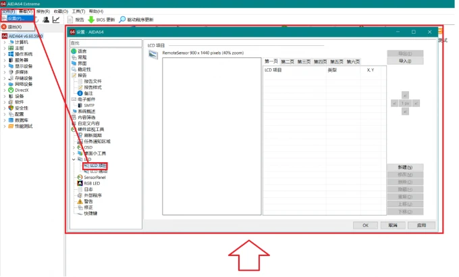Select 快捷键 in the settings tree
Image resolution: width=459 pixels, height=277 pixels.
[90, 213]
